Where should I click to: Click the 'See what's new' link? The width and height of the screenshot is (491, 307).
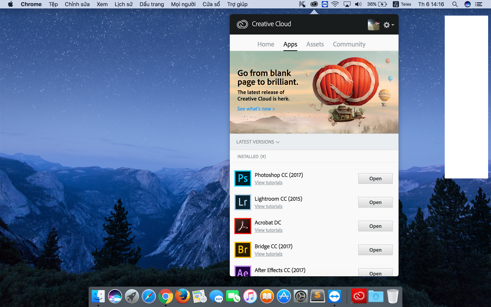click(256, 109)
